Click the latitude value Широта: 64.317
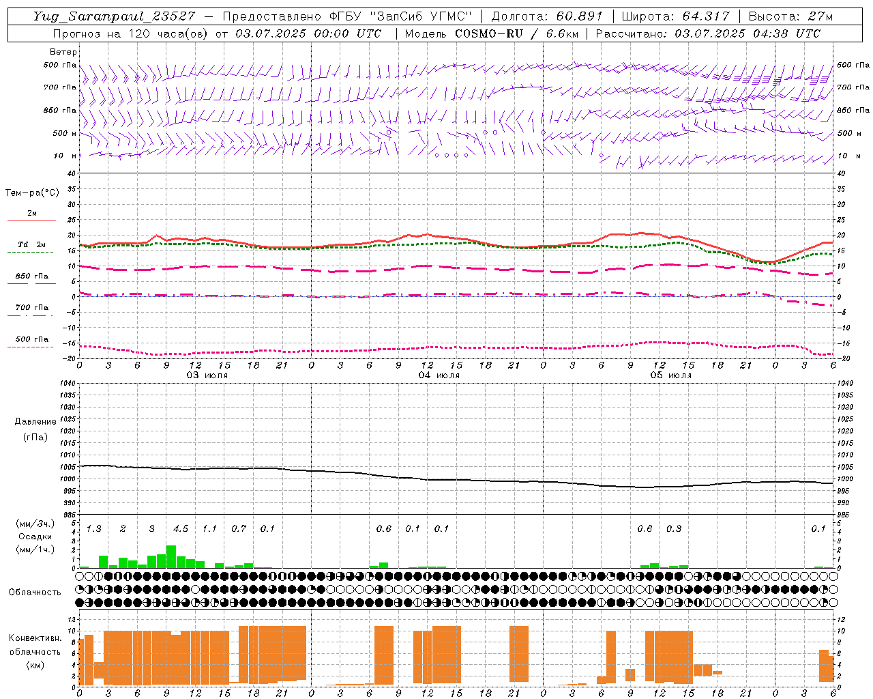Viewport: 873px width, 699px height. click(676, 16)
